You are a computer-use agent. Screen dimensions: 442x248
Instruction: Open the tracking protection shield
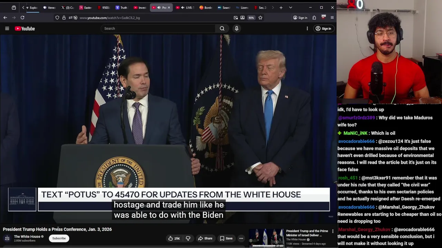point(57,18)
